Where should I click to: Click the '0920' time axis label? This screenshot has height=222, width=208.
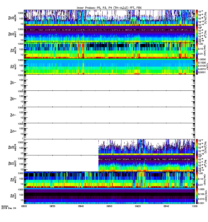[138, 206]
